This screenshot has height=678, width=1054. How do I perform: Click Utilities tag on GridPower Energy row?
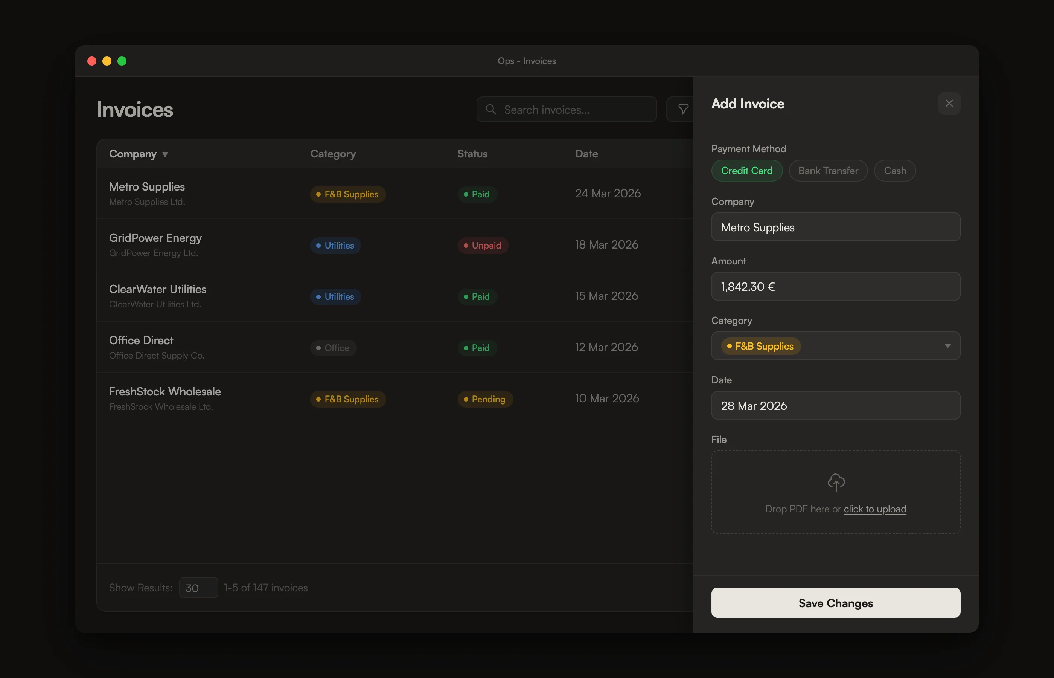(x=335, y=245)
